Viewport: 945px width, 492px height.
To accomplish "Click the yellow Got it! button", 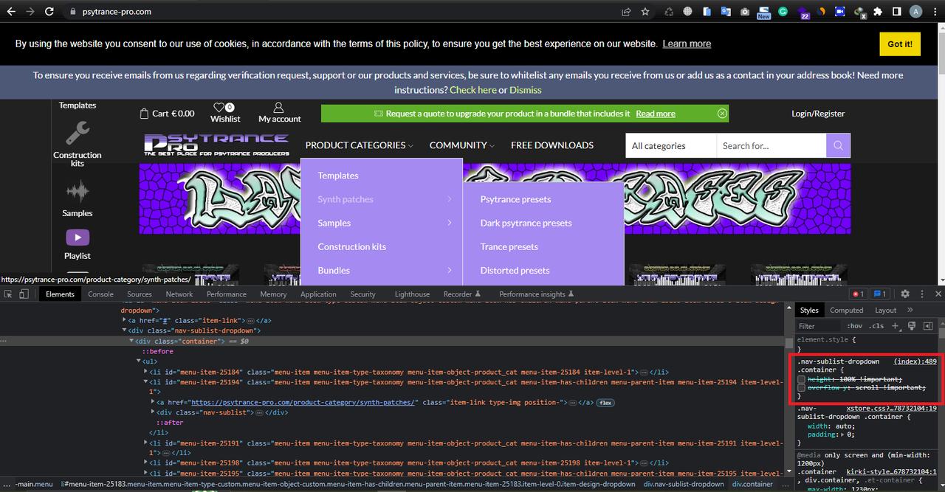I will (x=900, y=44).
